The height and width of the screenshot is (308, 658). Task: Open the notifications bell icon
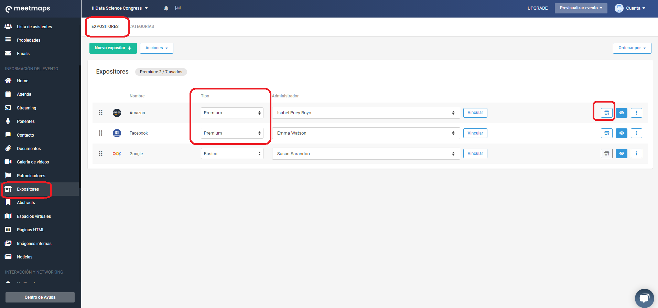(x=166, y=8)
